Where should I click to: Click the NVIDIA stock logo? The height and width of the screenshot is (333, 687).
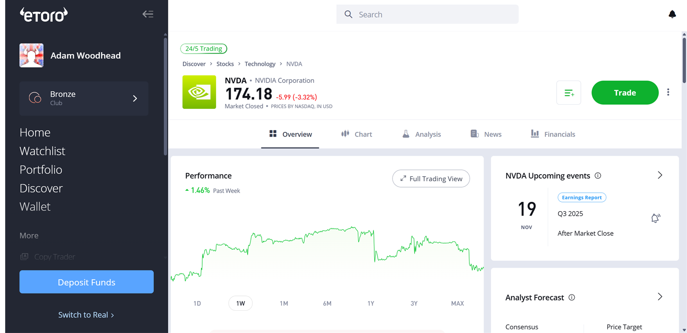pyautogui.click(x=199, y=92)
